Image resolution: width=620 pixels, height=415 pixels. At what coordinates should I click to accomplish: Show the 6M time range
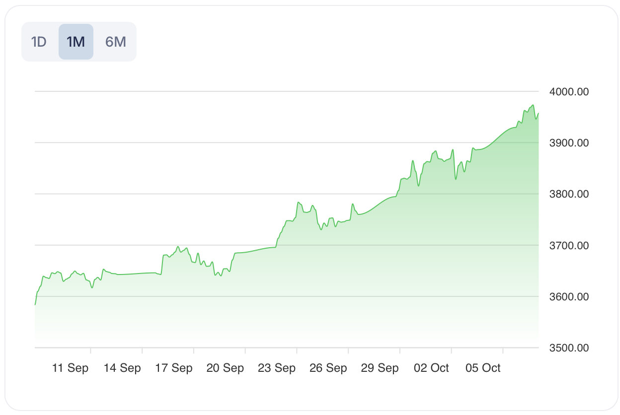115,42
